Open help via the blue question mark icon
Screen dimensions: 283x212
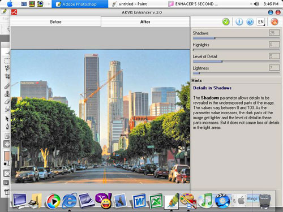(x=250, y=22)
